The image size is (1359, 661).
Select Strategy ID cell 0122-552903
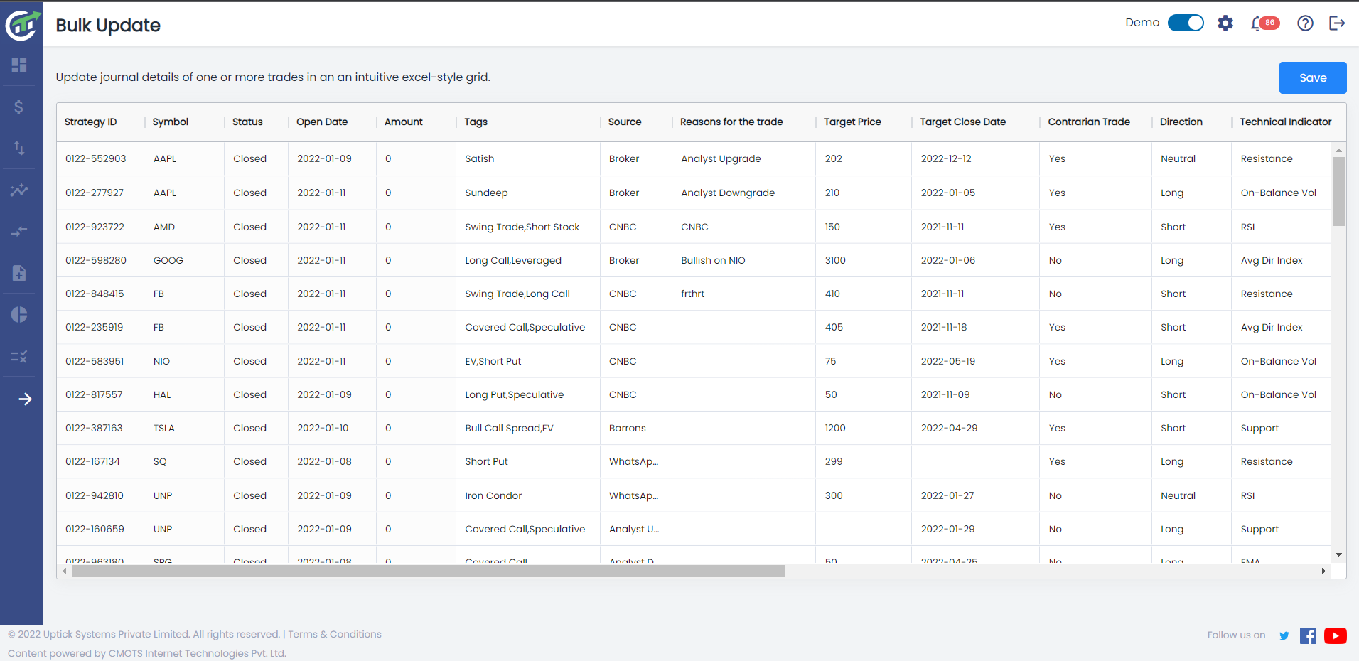100,158
